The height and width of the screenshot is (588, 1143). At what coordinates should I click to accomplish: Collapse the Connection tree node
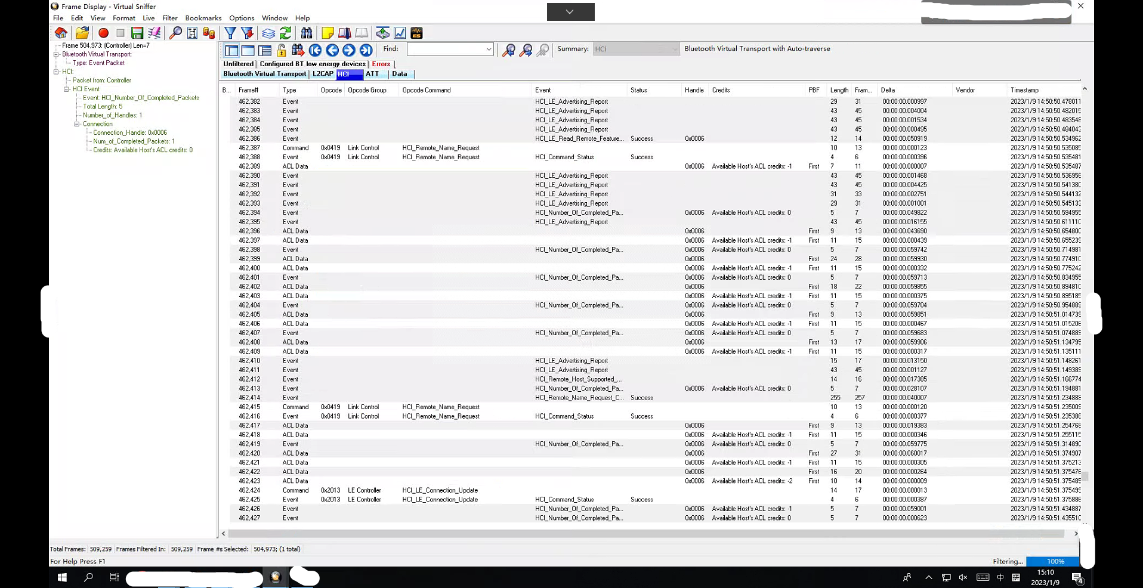coord(77,123)
